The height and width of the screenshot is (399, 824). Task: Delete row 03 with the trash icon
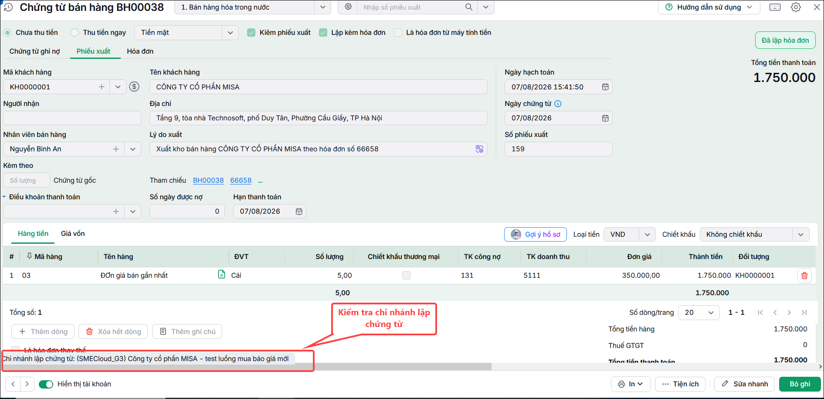804,276
